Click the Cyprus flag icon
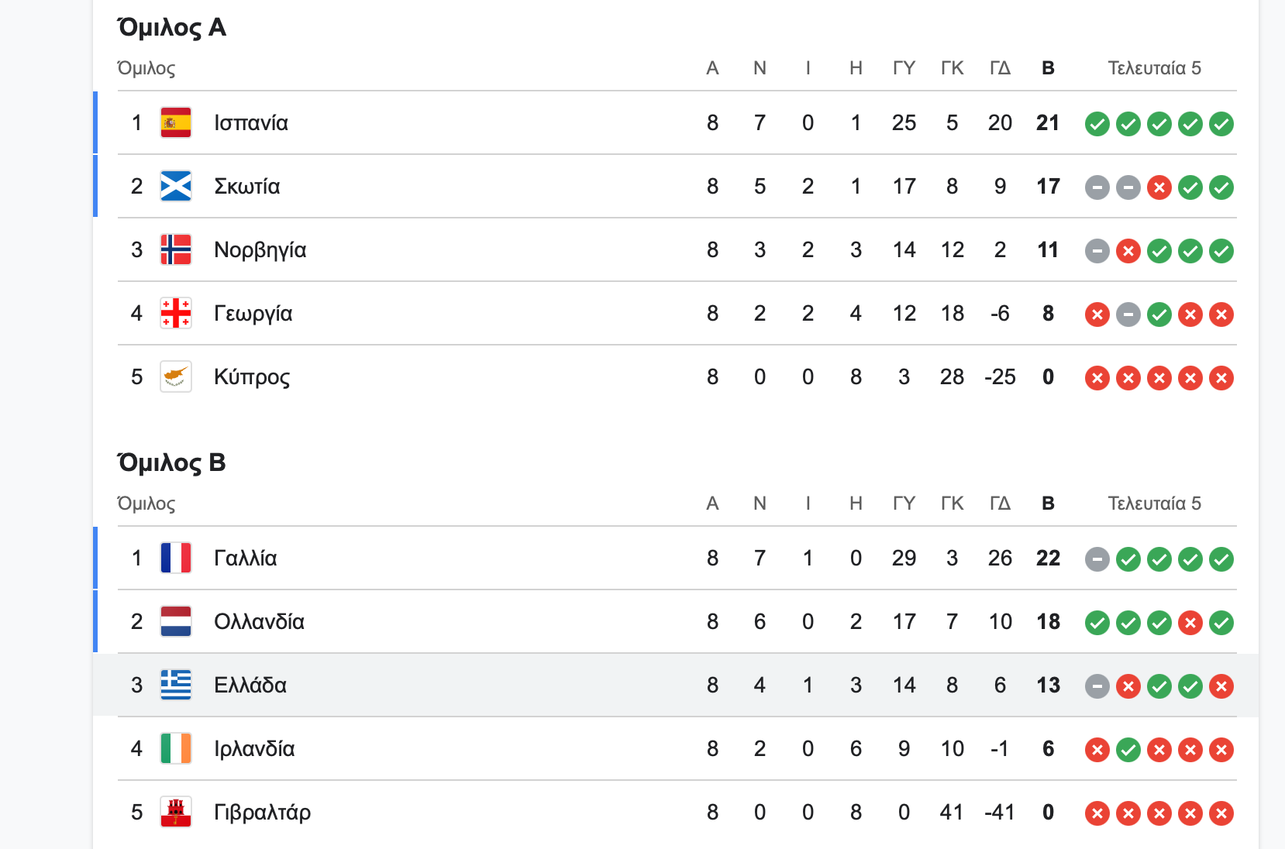This screenshot has width=1285, height=849. 176,376
